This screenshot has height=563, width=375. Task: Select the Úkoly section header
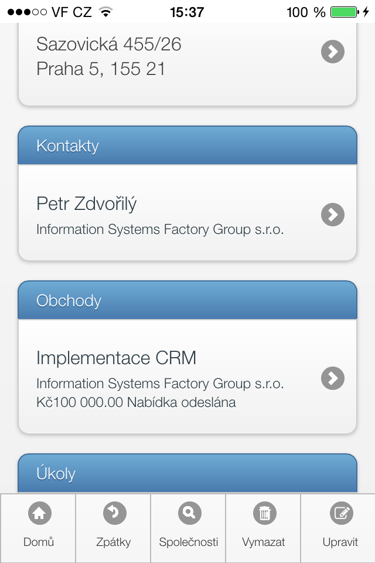(187, 473)
